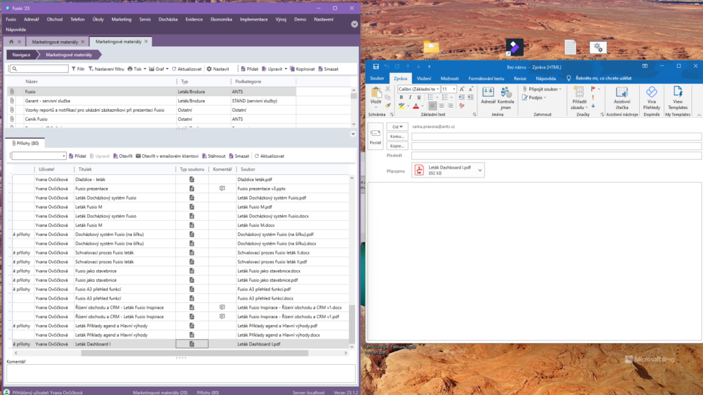The width and height of the screenshot is (703, 395).
Task: Send the email with the Poslat button
Action: (x=376, y=136)
